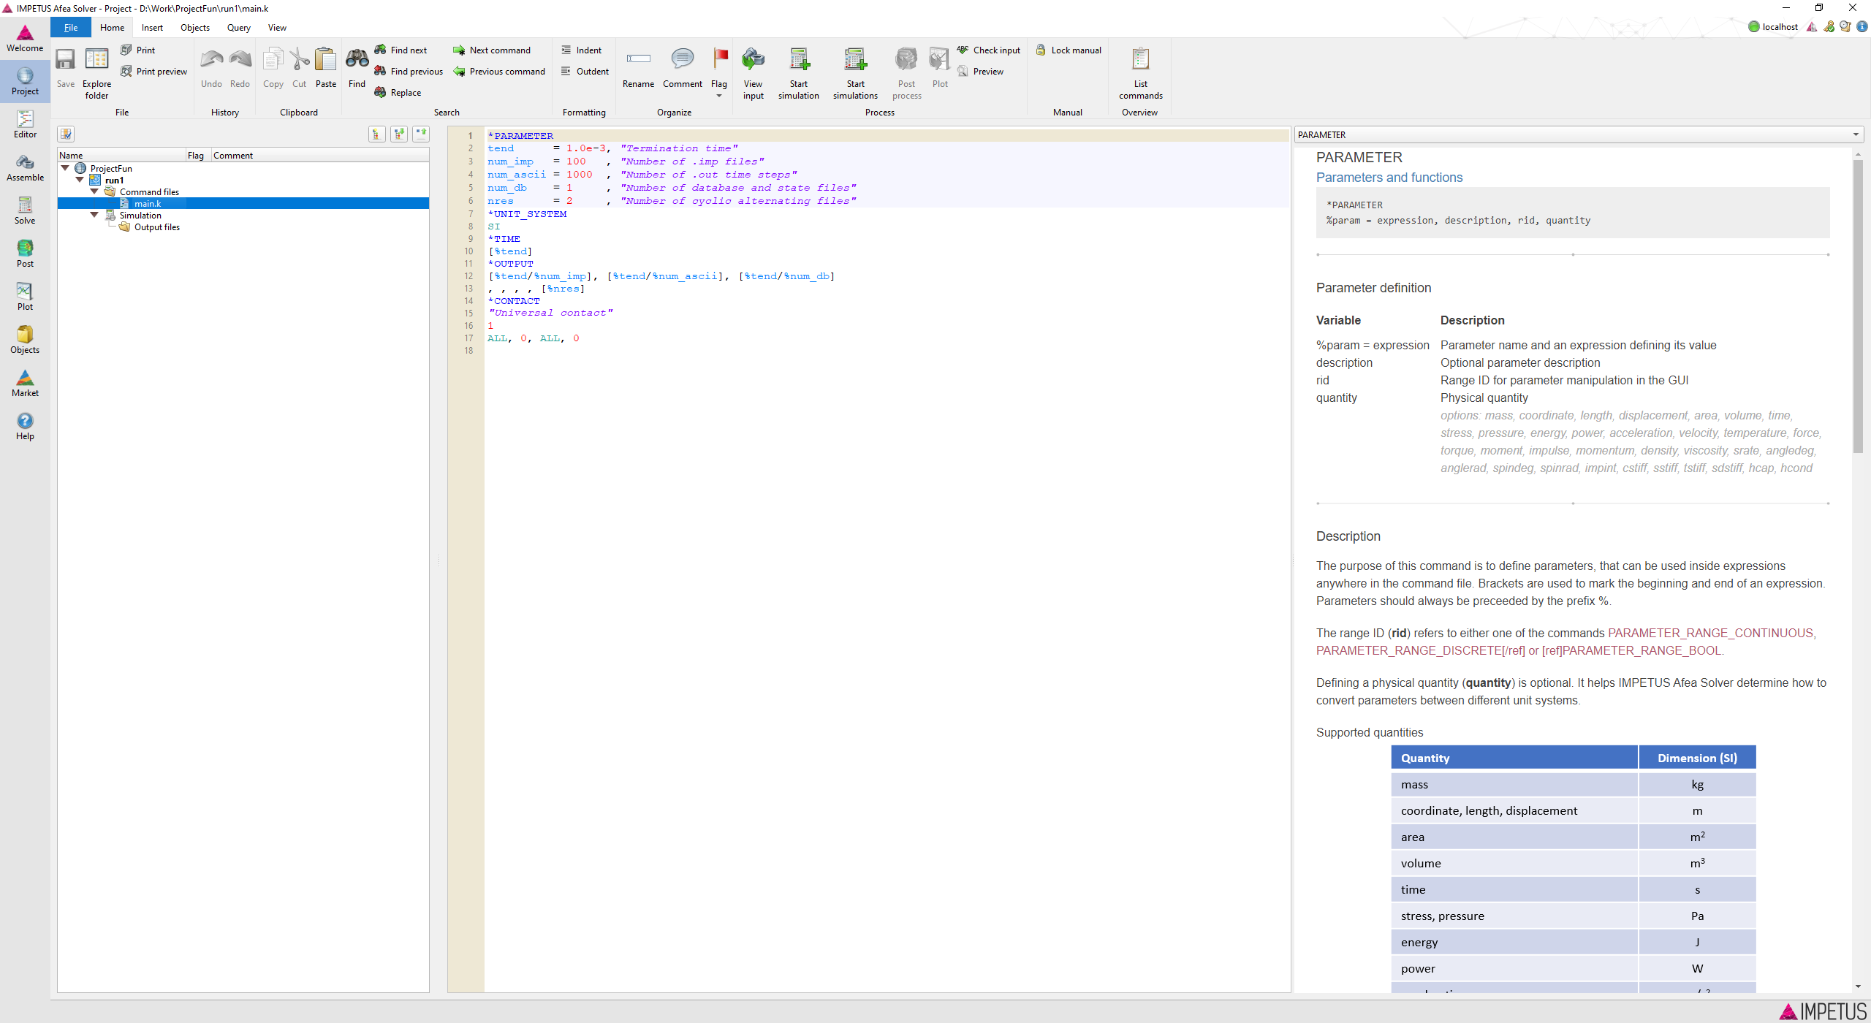Toggle Lock manual

point(1069,50)
